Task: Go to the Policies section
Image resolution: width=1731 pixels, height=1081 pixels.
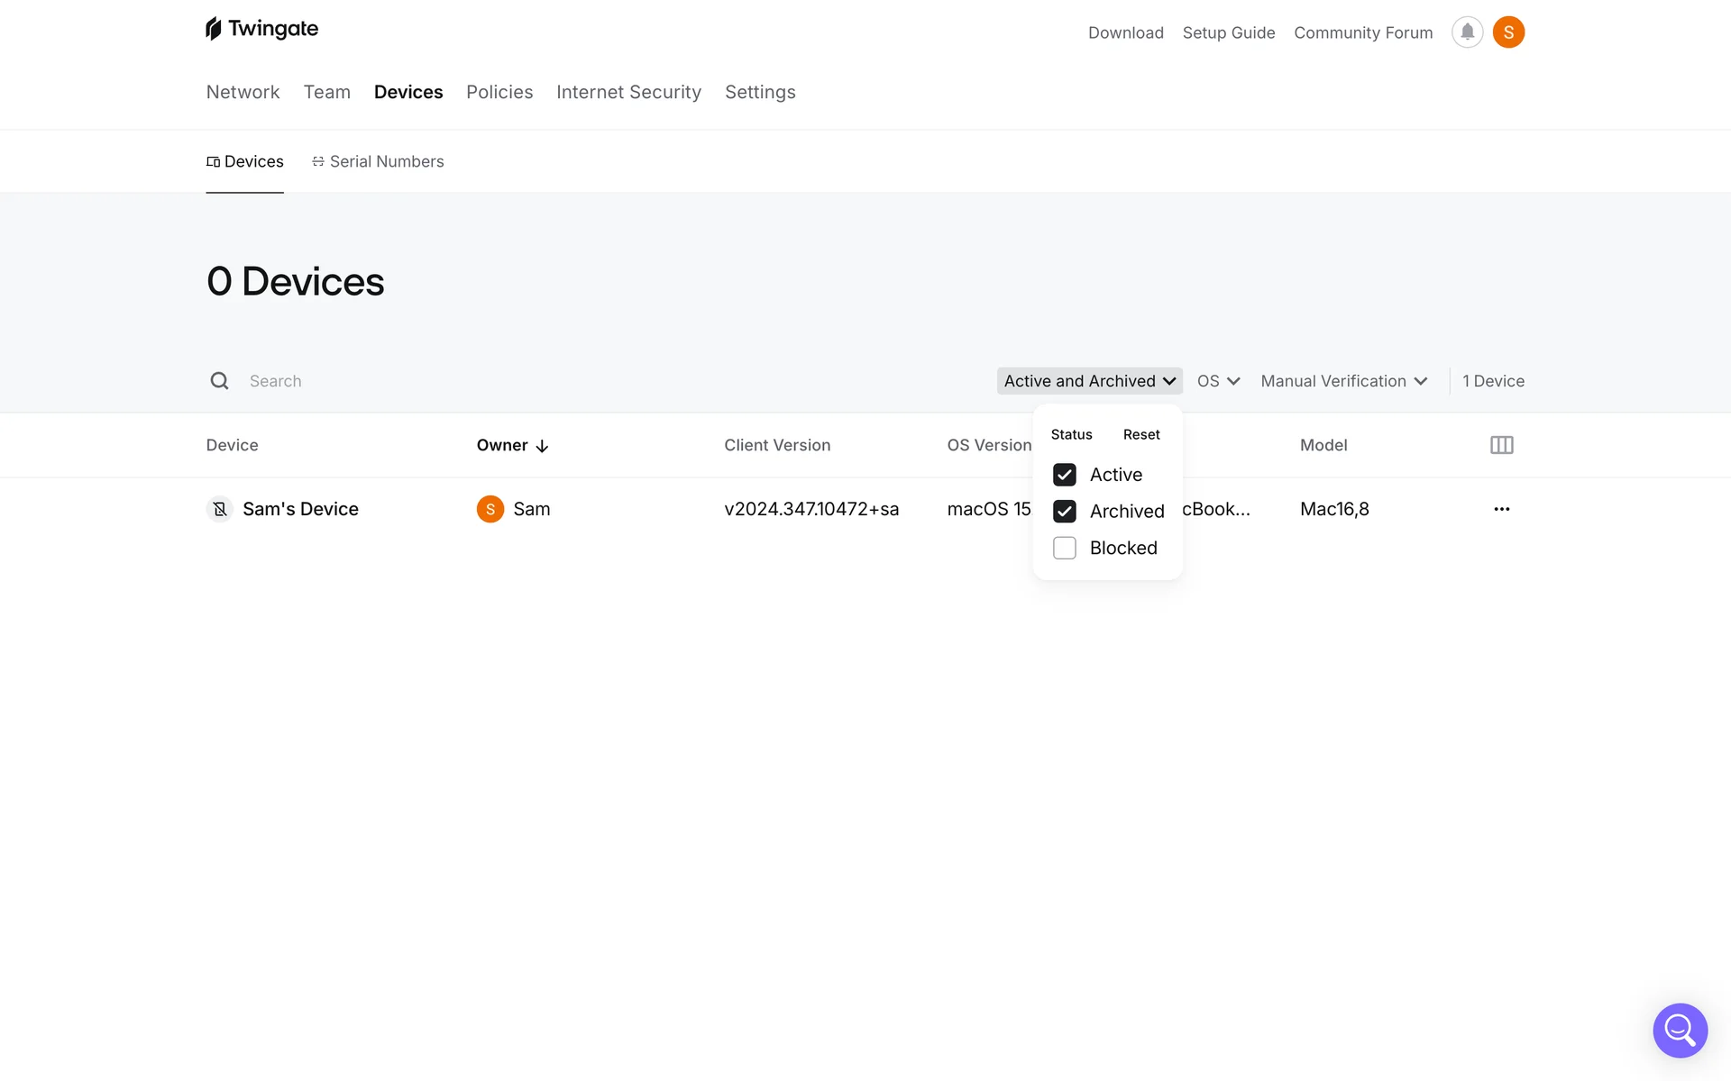Action: tap(499, 92)
